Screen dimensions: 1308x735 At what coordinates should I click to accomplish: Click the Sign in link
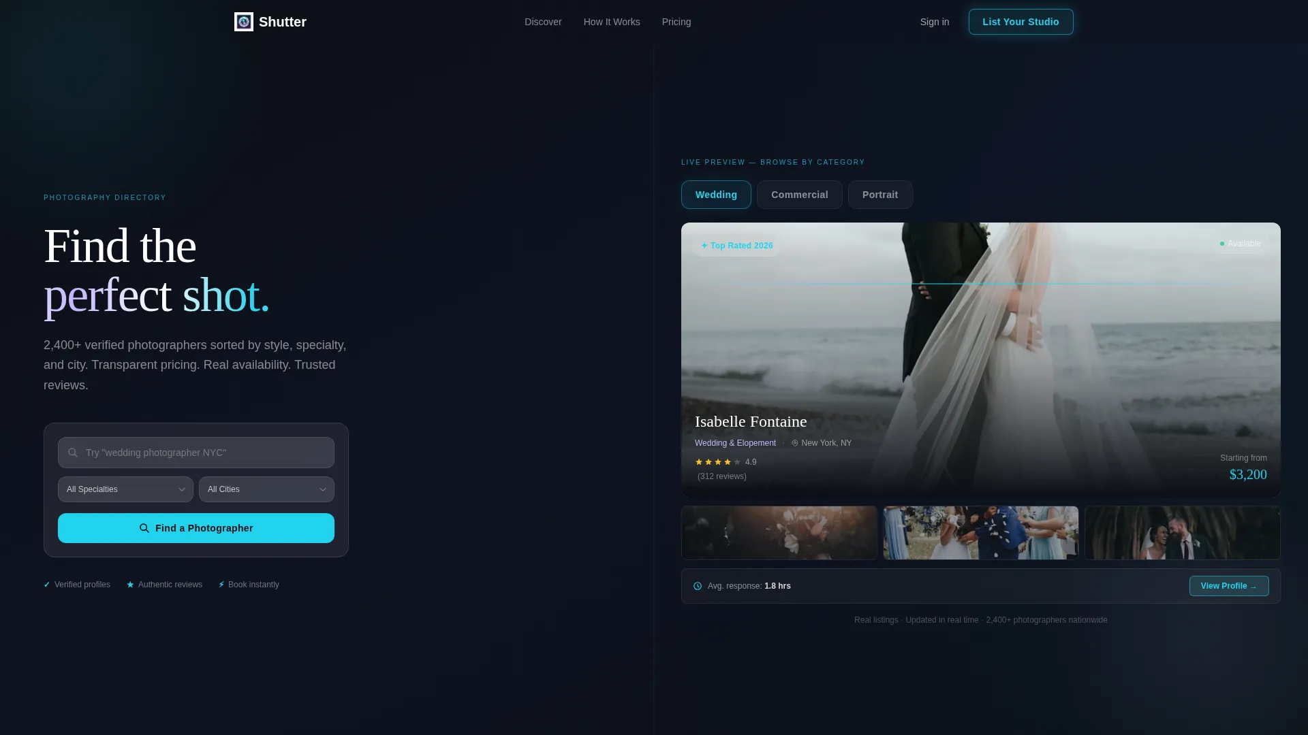935,22
